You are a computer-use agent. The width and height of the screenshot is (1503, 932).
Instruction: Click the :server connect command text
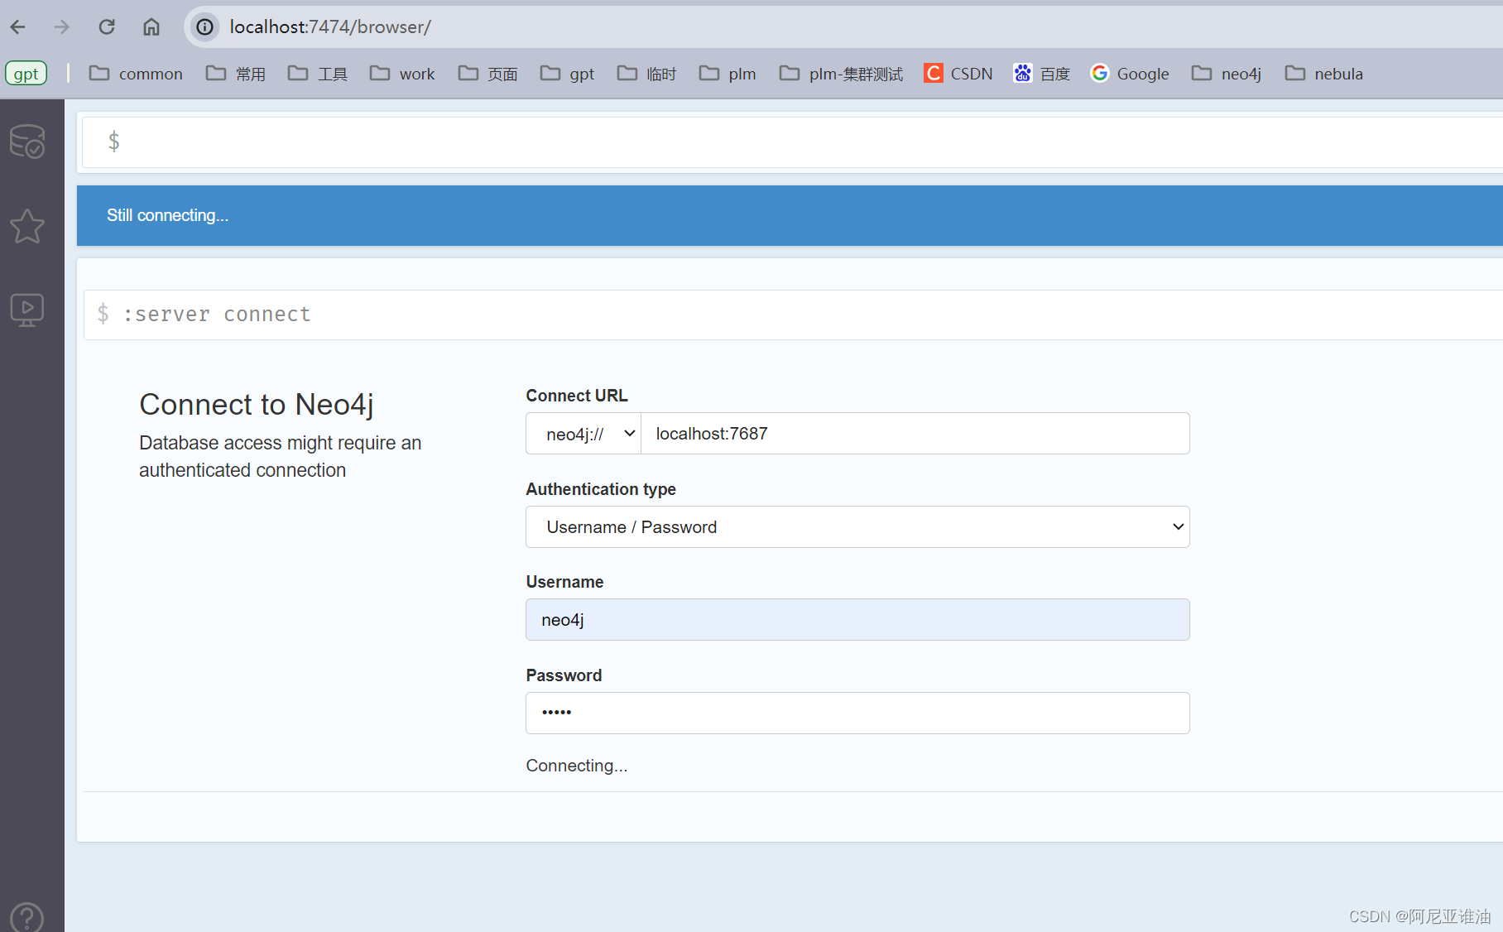[x=217, y=315]
